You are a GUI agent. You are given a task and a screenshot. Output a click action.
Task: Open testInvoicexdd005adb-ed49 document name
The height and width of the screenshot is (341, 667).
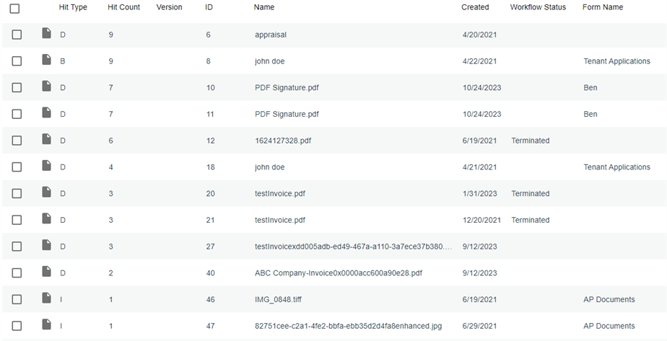coord(353,247)
